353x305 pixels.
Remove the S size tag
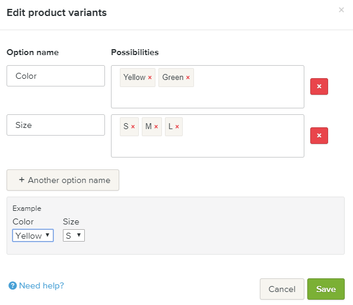[x=133, y=127]
